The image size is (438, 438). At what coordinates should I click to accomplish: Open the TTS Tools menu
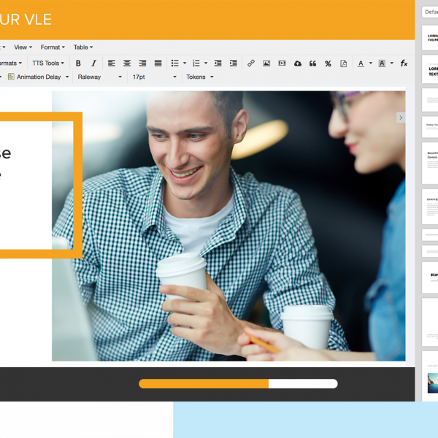coord(48,64)
